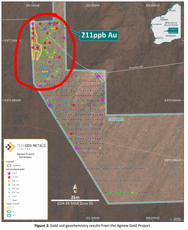This screenshot has width=188, height=230.
Task: Click the 211ppb Au callout label
Action: 99,35
